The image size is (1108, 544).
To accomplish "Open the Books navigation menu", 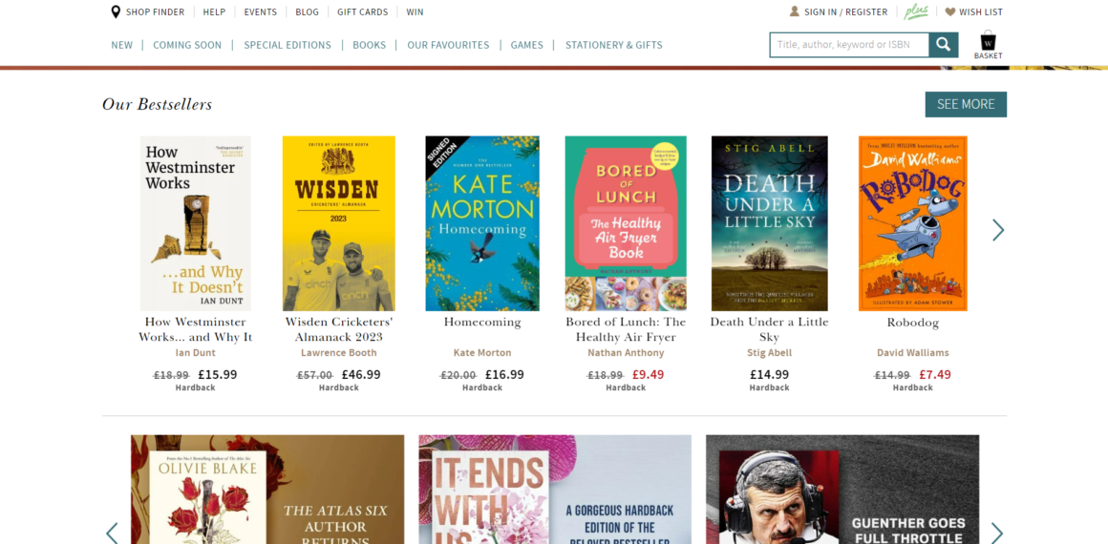I will [x=369, y=45].
